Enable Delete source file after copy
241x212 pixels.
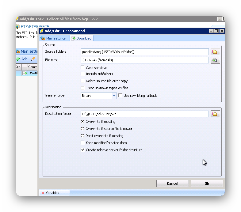[82, 81]
